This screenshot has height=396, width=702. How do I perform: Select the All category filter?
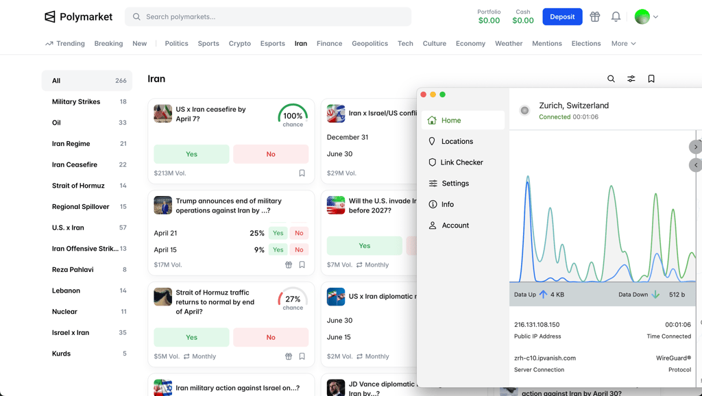87,81
